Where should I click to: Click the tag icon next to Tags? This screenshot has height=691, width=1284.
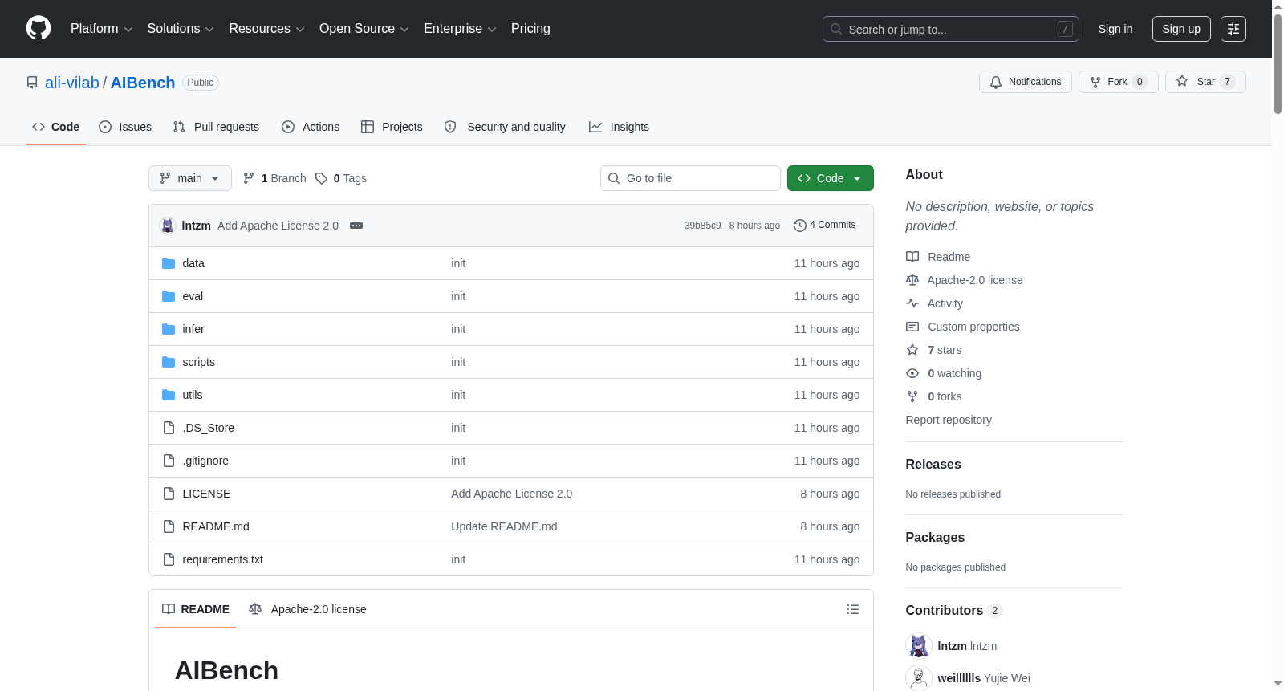coord(321,178)
